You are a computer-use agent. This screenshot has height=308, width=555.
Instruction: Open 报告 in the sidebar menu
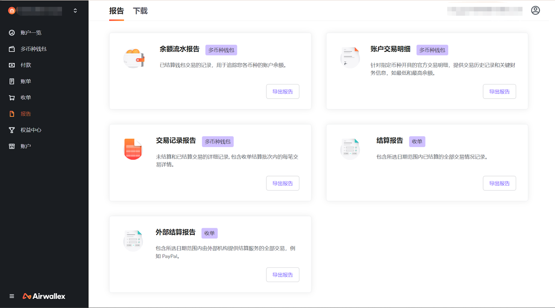click(26, 114)
